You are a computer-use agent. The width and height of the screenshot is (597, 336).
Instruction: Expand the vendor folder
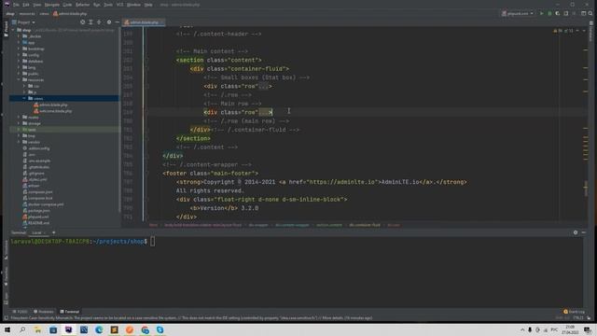click(19, 142)
